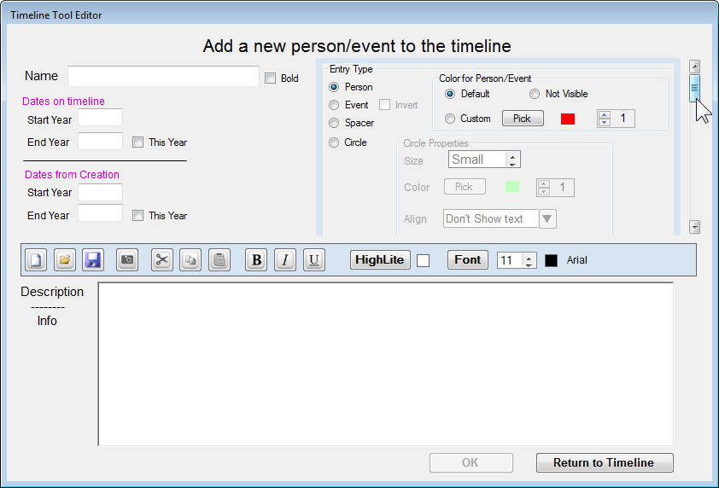The width and height of the screenshot is (719, 488).
Task: Apply bold with the B icon
Action: [256, 260]
